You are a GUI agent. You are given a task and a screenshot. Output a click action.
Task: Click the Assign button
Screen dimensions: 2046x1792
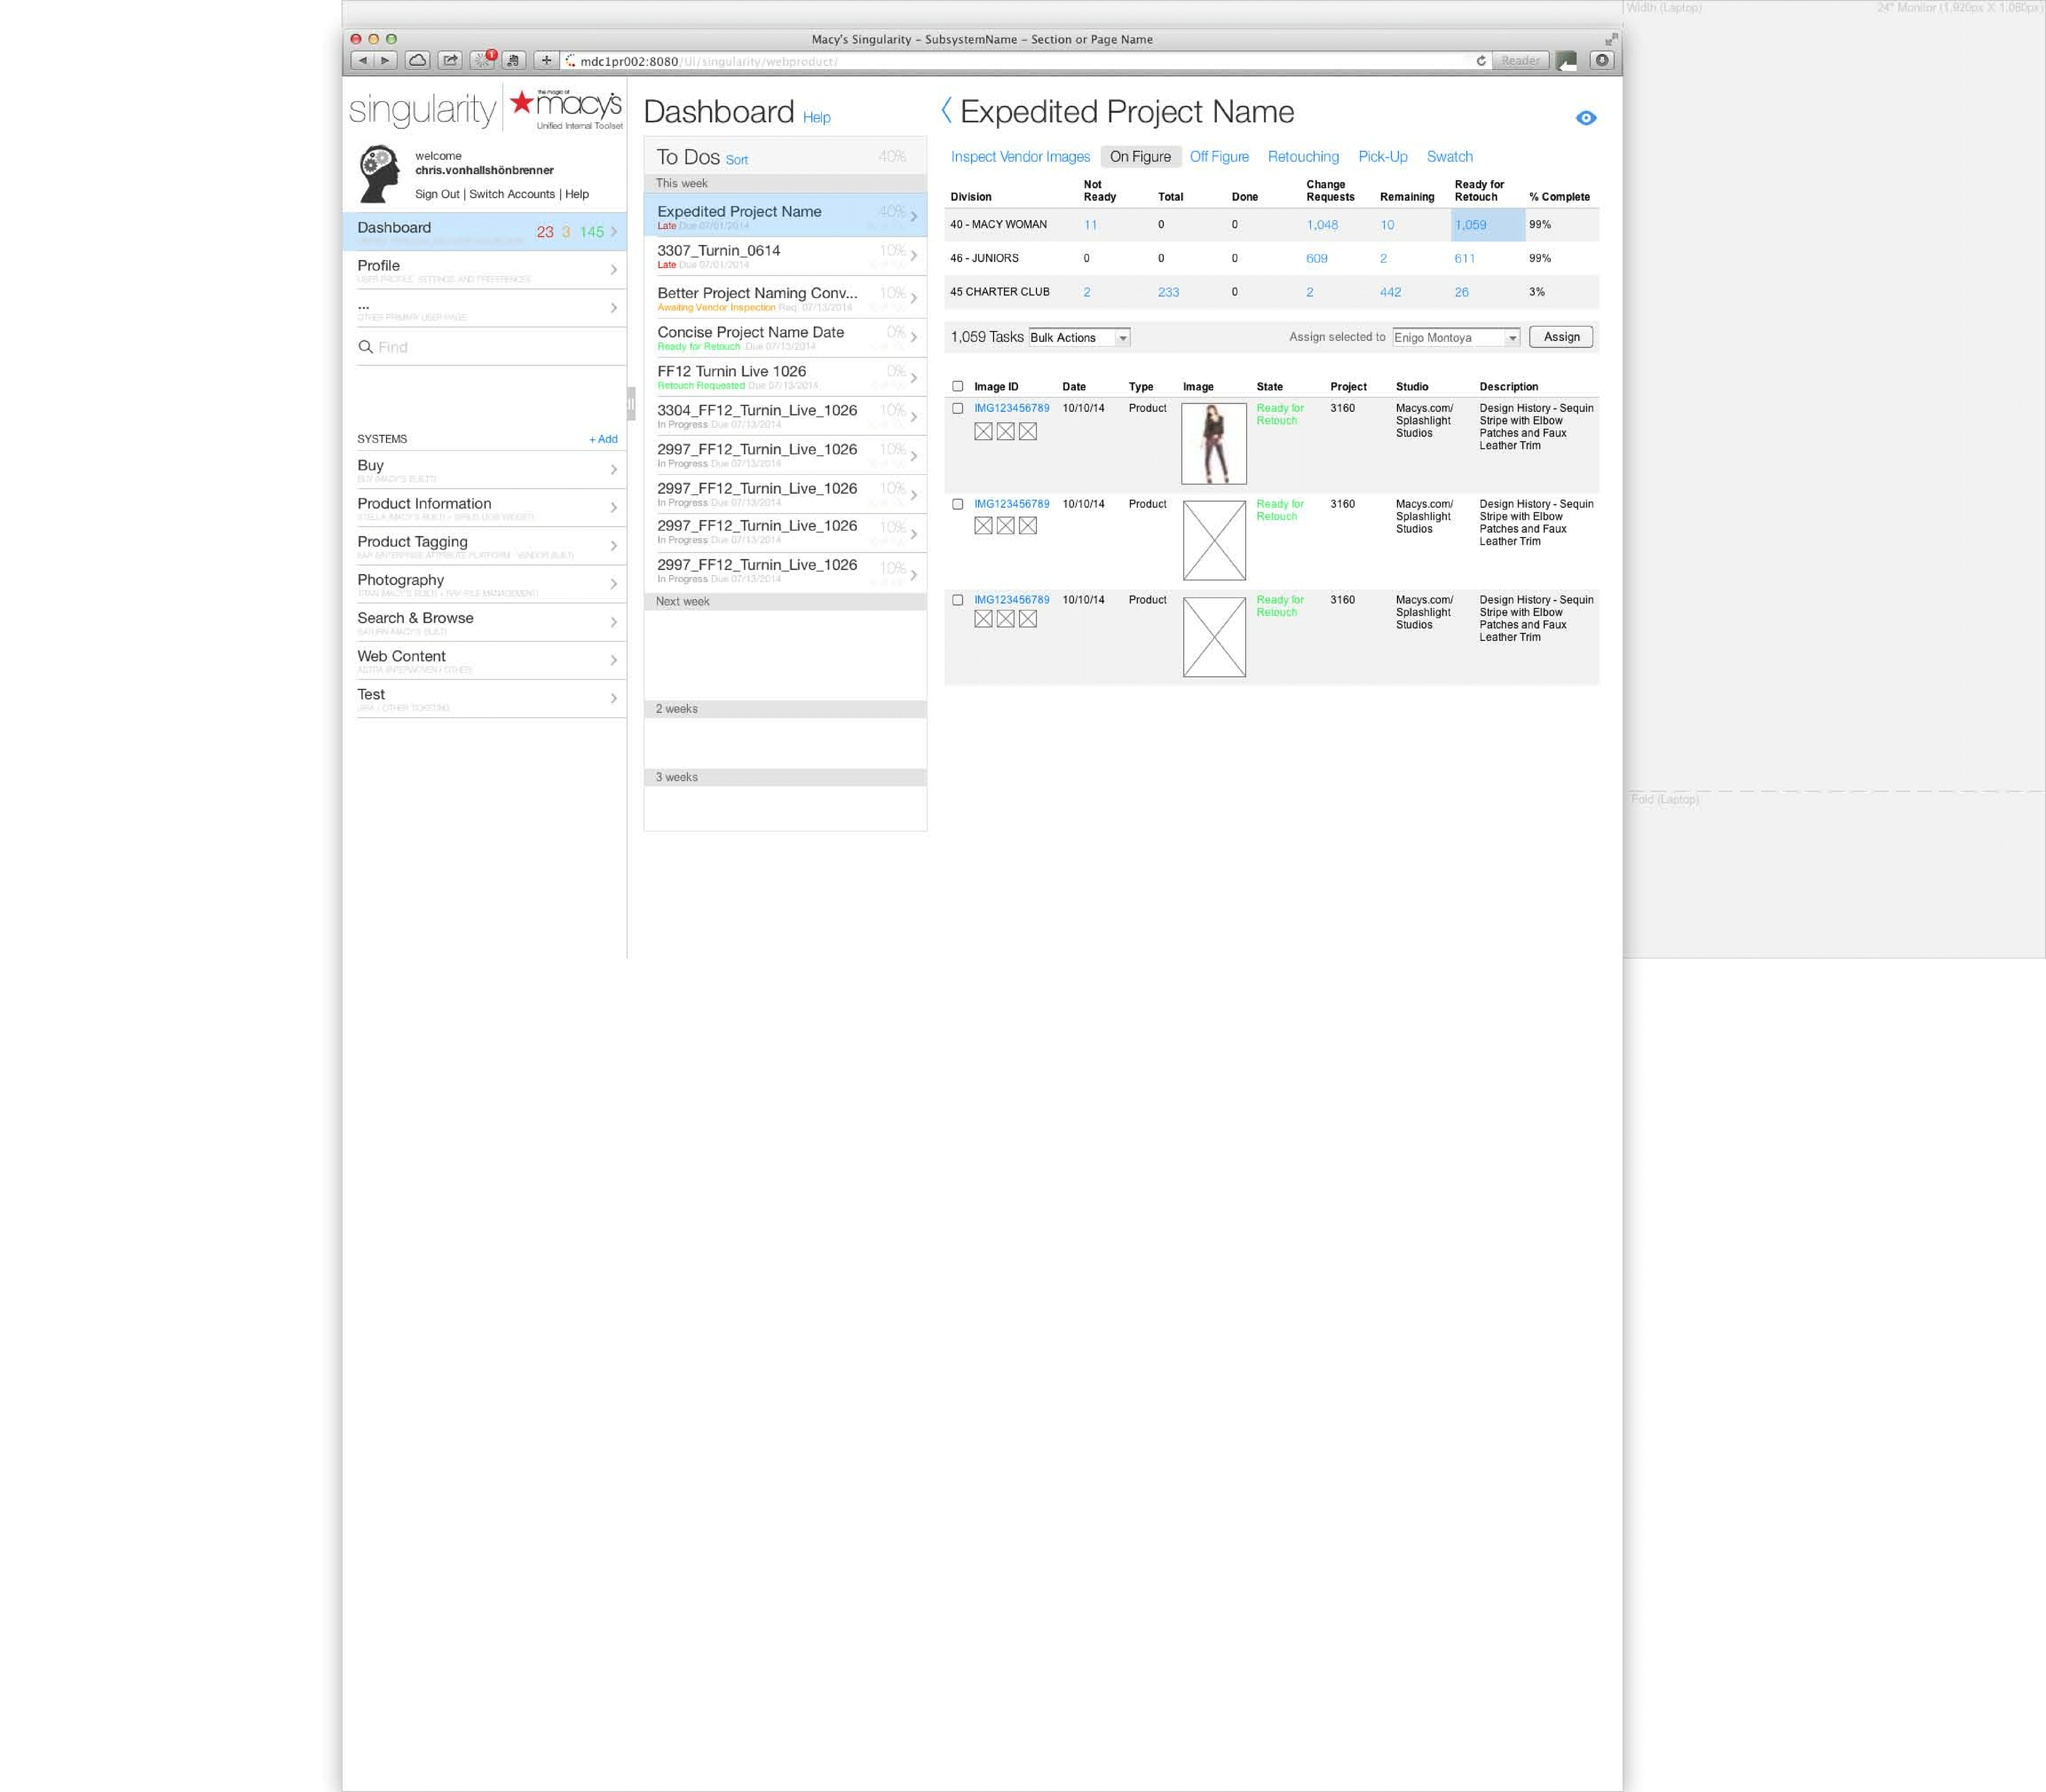1560,337
